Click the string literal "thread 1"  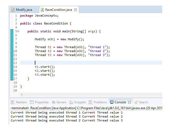97,47
